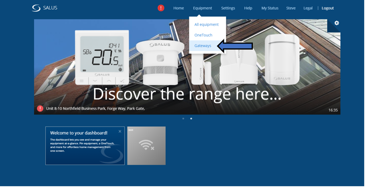Viewport: 365px width, 187px height.
Task: Open the Settings menu
Action: click(228, 8)
